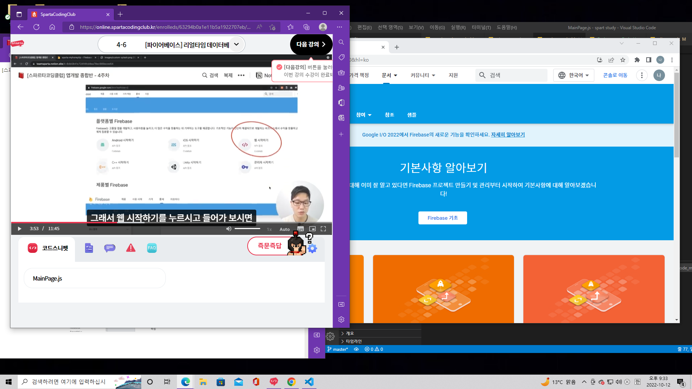Select the 코드스니펫 tab
692x389 pixels.
[48, 248]
